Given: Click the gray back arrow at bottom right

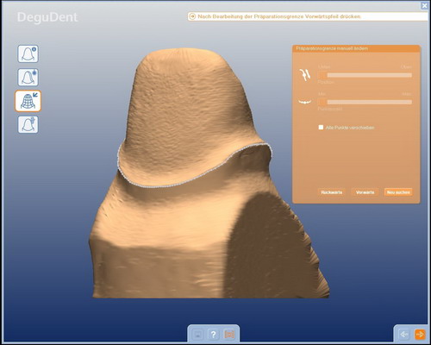Looking at the screenshot, I should coord(404,335).
